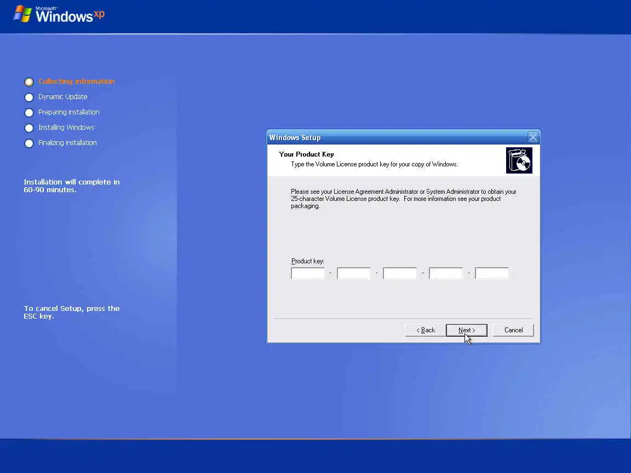Focus the third product key field

click(x=400, y=274)
